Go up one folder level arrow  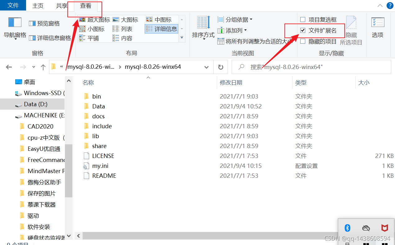[43, 67]
